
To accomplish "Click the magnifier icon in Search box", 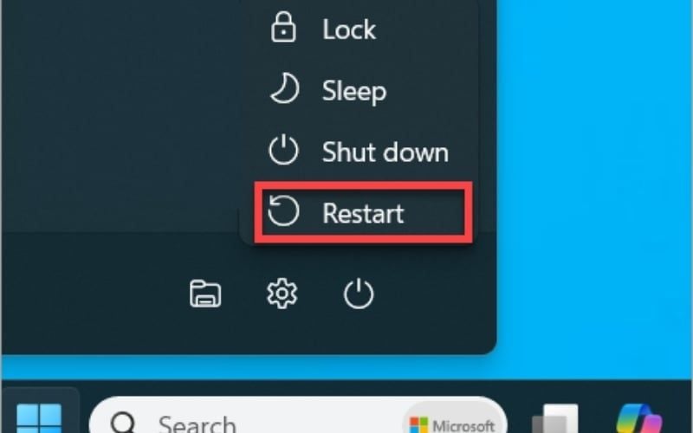I will click(123, 422).
